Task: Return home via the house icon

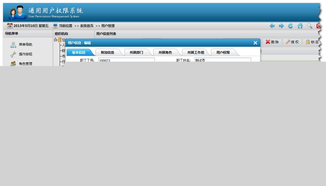Action: pyautogui.click(x=300, y=26)
